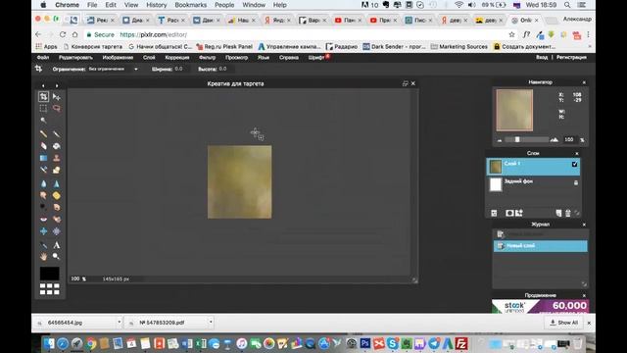Select the Zoom magnifier tool
This screenshot has height=353, width=627.
point(57,256)
